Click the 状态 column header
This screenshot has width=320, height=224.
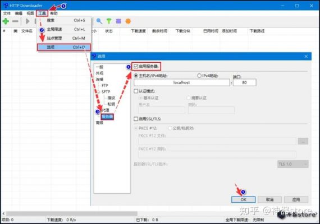(x=109, y=31)
